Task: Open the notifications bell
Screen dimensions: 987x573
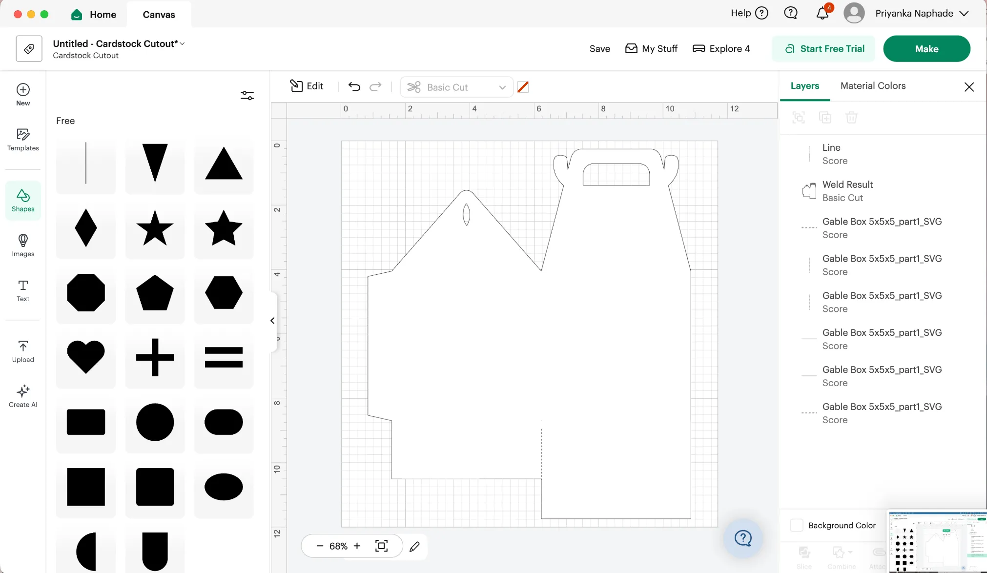Action: click(x=822, y=13)
